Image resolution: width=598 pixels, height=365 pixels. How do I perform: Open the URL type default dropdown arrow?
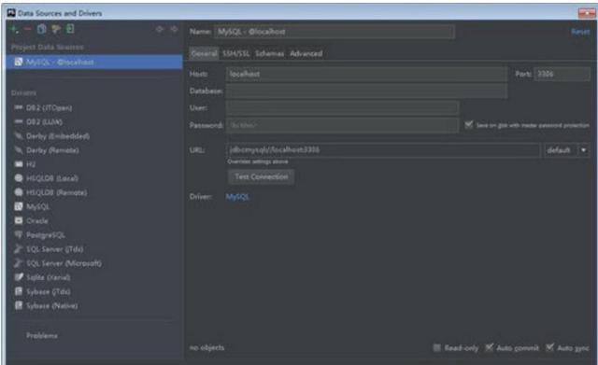583,150
